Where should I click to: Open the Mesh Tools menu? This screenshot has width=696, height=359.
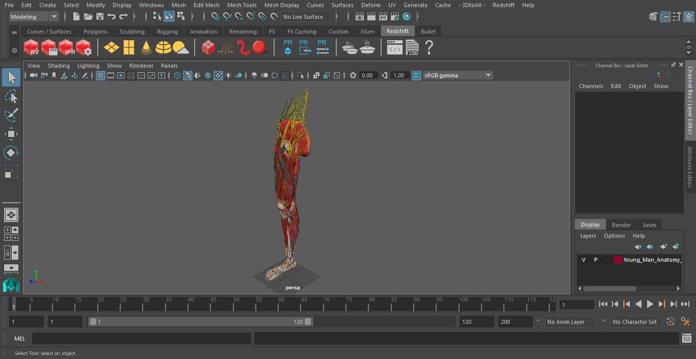click(x=242, y=5)
